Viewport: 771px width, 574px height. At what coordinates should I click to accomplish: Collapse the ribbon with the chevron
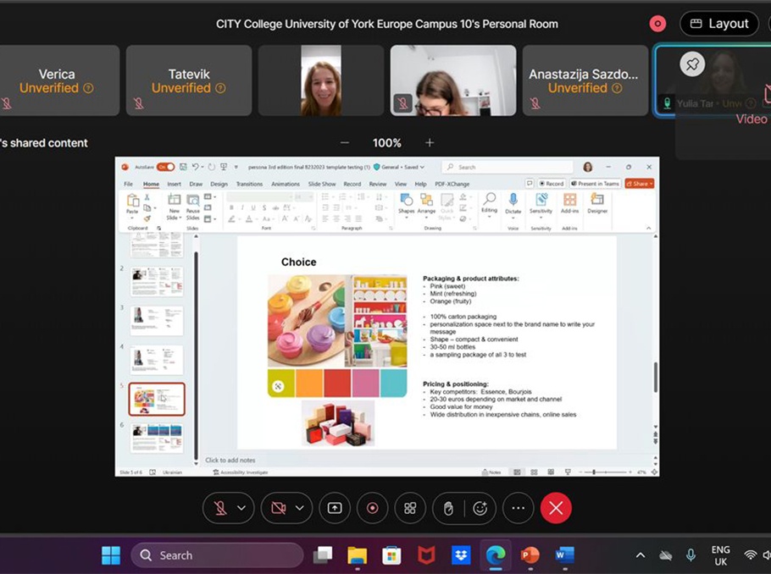pyautogui.click(x=648, y=228)
